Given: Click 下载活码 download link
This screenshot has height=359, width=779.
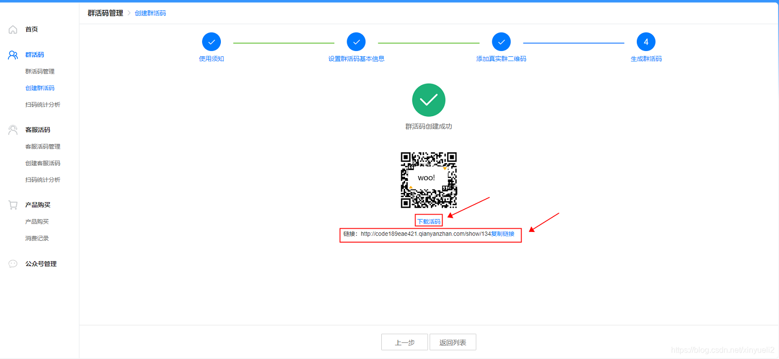Looking at the screenshot, I should pyautogui.click(x=429, y=222).
